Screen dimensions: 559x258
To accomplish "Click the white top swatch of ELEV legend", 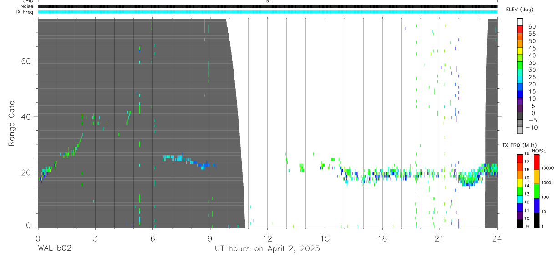I will (x=520, y=22).
